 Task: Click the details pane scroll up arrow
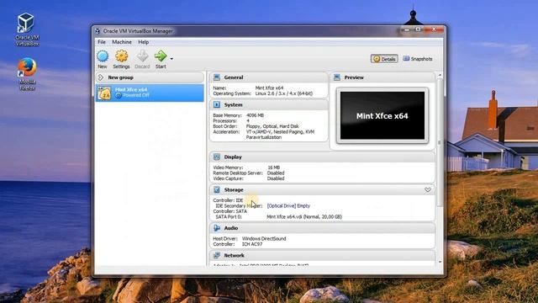coord(440,75)
